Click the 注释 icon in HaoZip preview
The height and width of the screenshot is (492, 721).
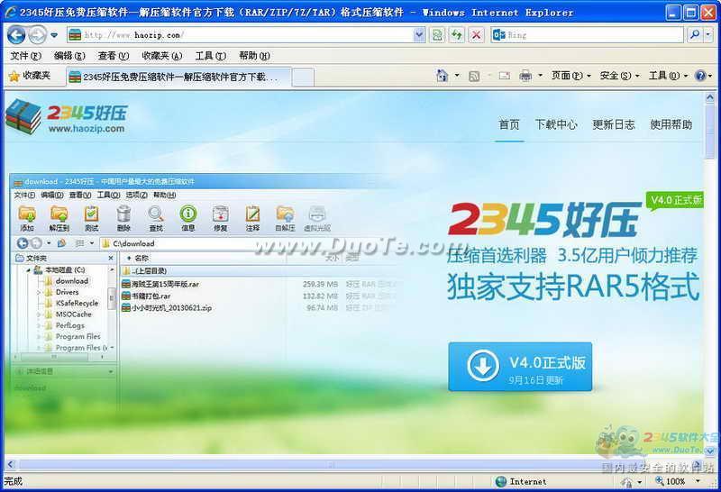click(x=252, y=218)
